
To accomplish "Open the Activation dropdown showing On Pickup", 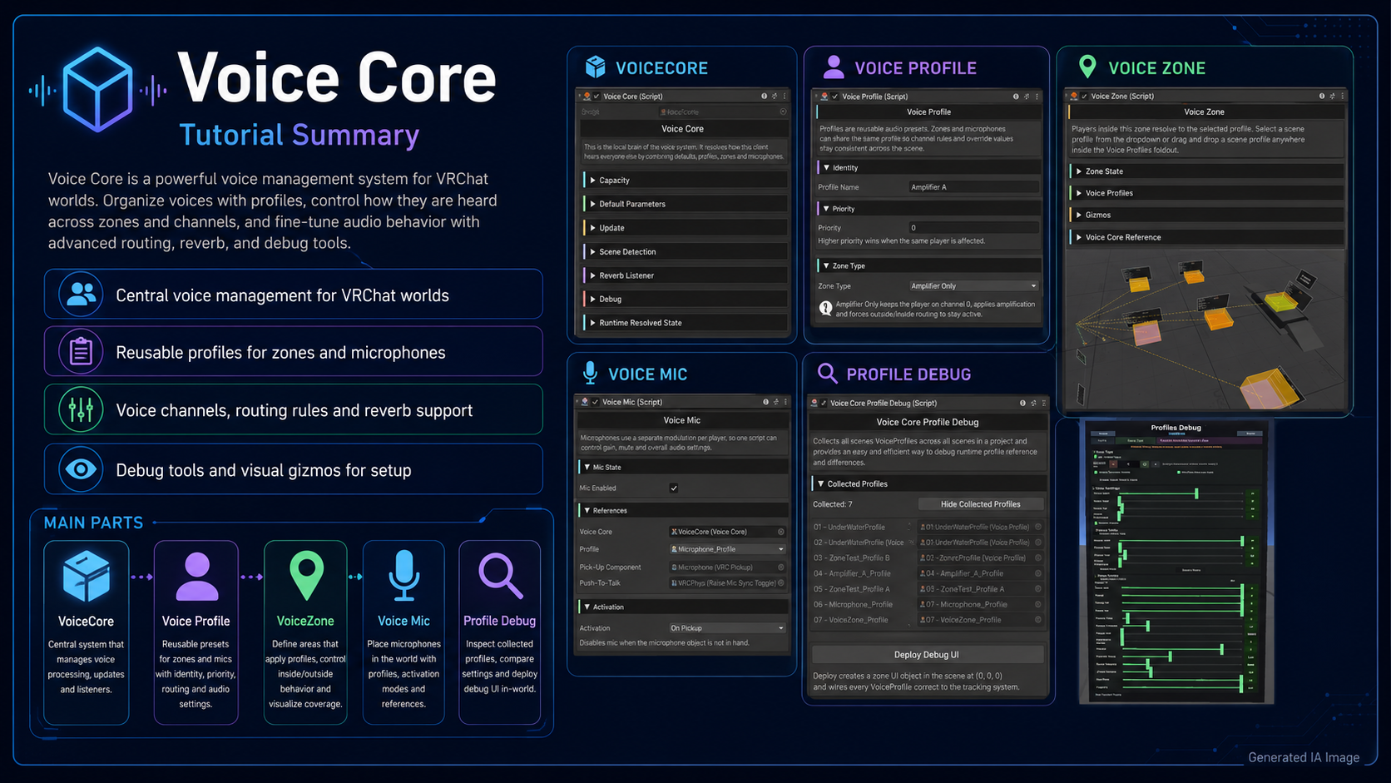I will point(727,628).
